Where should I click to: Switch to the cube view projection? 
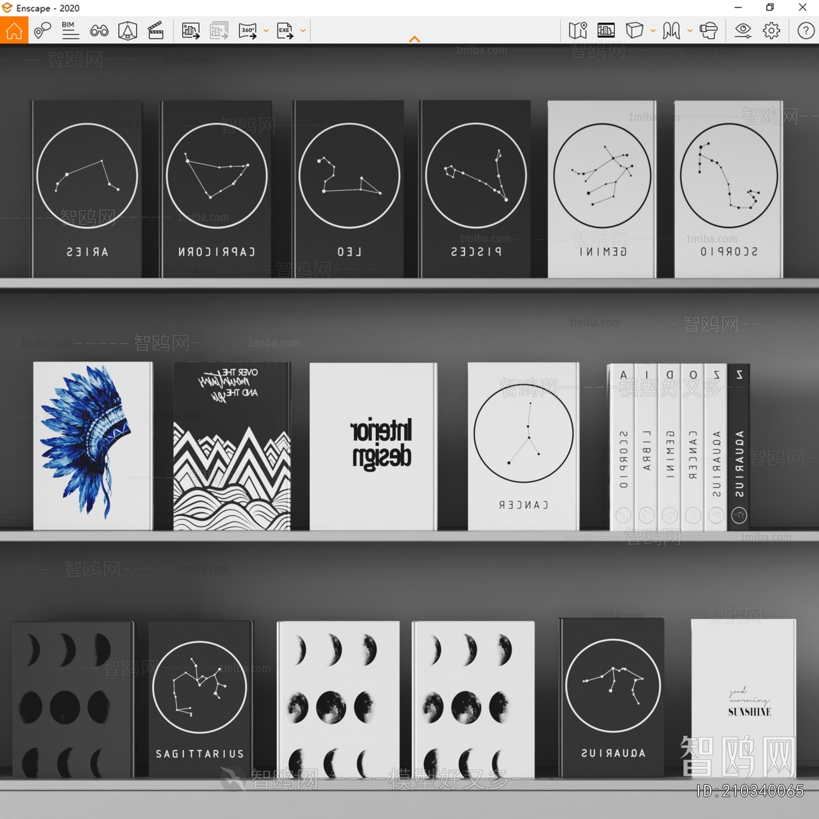(x=635, y=31)
